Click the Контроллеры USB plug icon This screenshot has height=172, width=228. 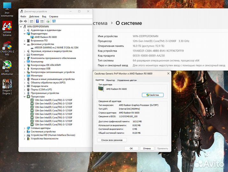28,68
